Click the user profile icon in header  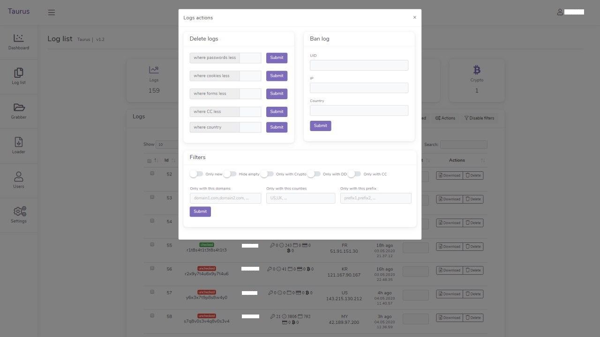tap(560, 12)
